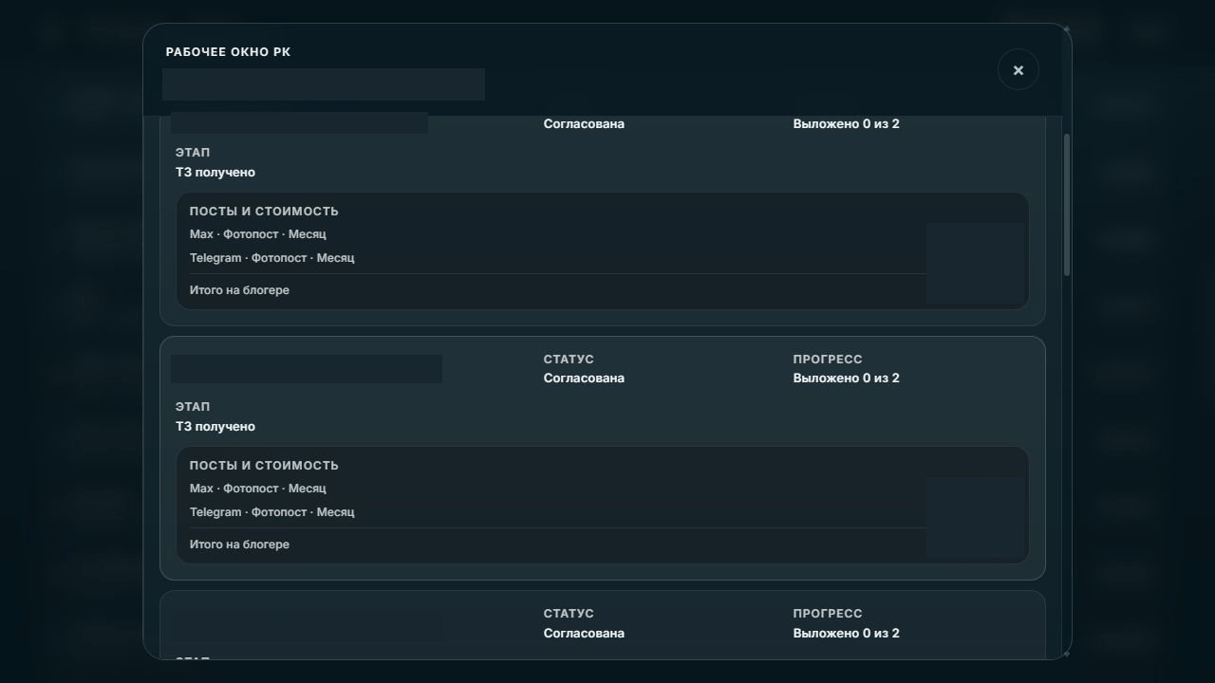Screen dimensions: 1215x683
Task: Click the ЭТАП label in the top card
Action: click(193, 153)
